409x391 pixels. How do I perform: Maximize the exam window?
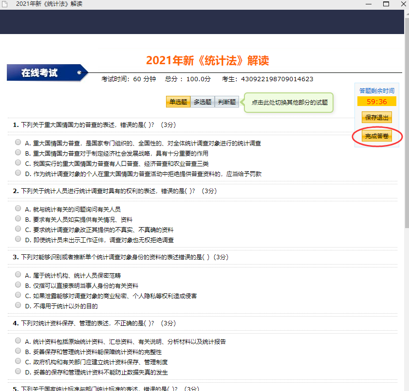coord(386,4)
